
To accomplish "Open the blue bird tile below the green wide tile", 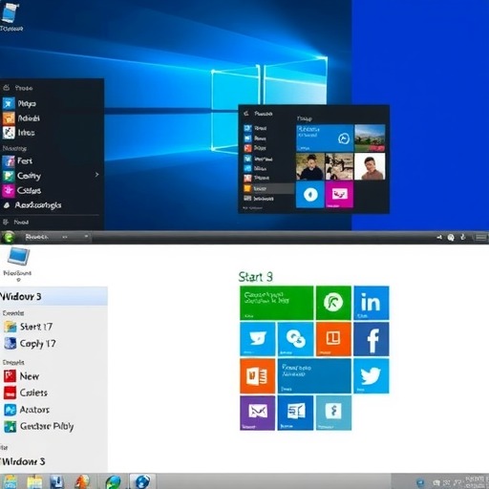I will pos(257,339).
